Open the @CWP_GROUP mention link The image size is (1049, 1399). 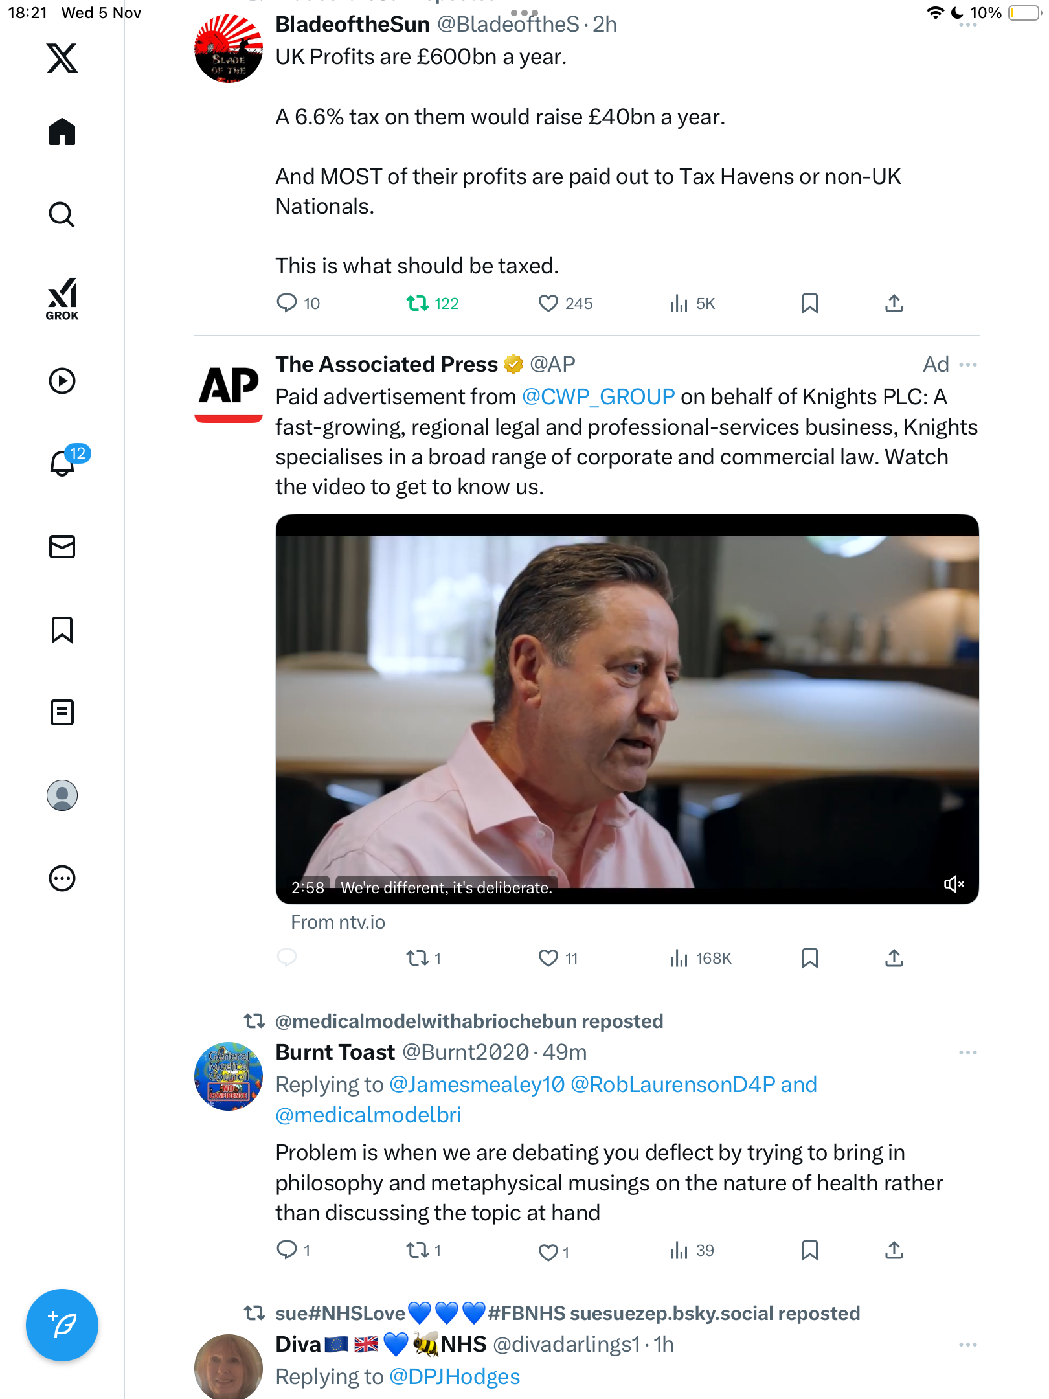[x=598, y=396]
